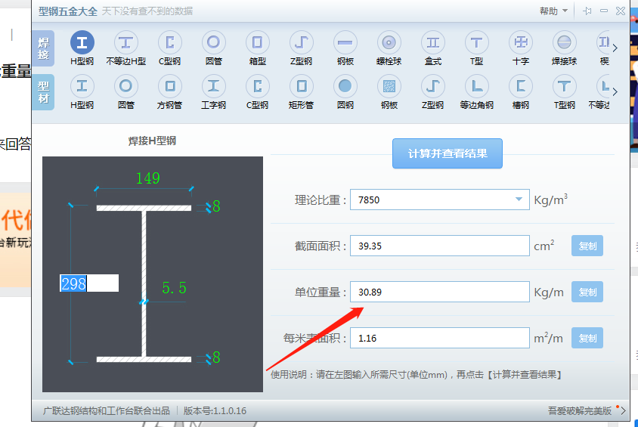Select the 方钢管 icon
The height and width of the screenshot is (427, 638).
pyautogui.click(x=169, y=86)
